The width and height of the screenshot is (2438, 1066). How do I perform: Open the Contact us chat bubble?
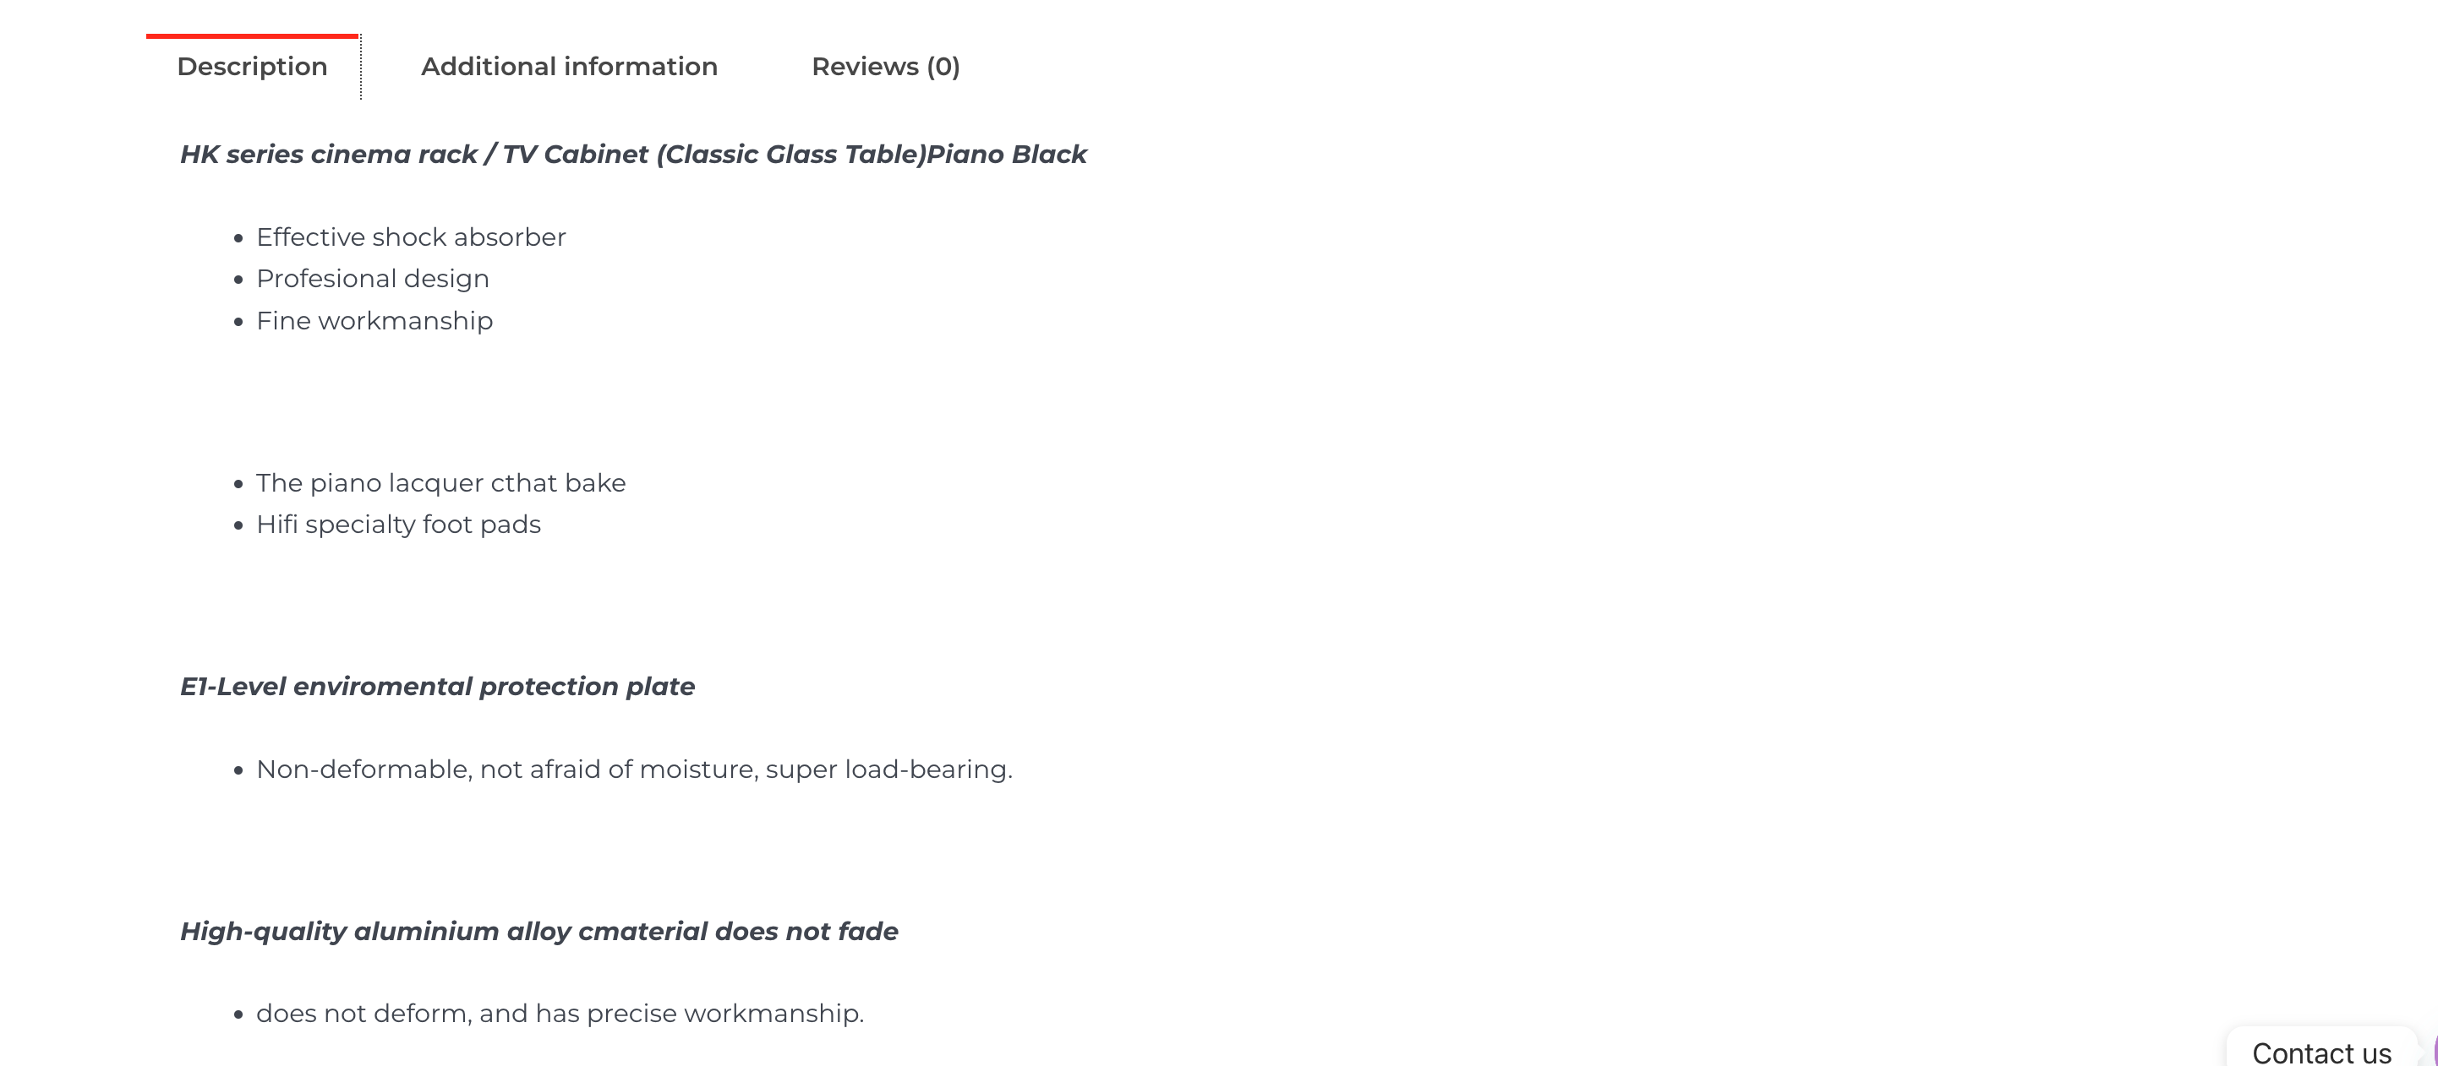point(2321,1052)
